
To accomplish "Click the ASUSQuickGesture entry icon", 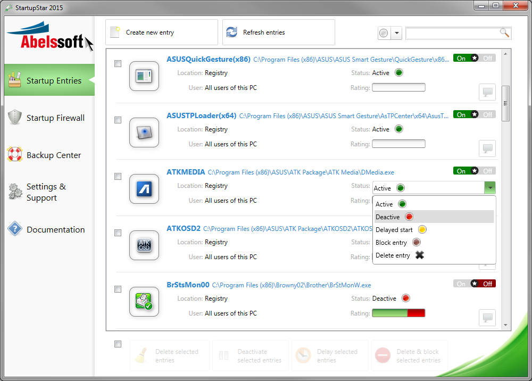I will [x=144, y=76].
